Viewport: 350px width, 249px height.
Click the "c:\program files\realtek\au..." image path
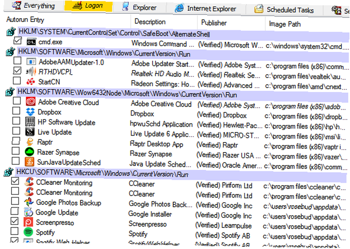[306, 76]
